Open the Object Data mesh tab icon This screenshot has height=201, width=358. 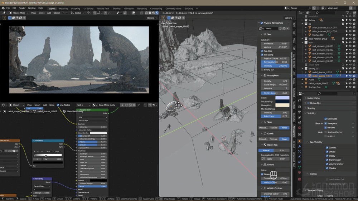(300, 167)
